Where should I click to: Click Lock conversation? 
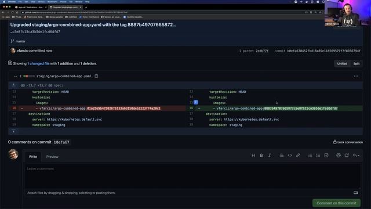point(348,142)
